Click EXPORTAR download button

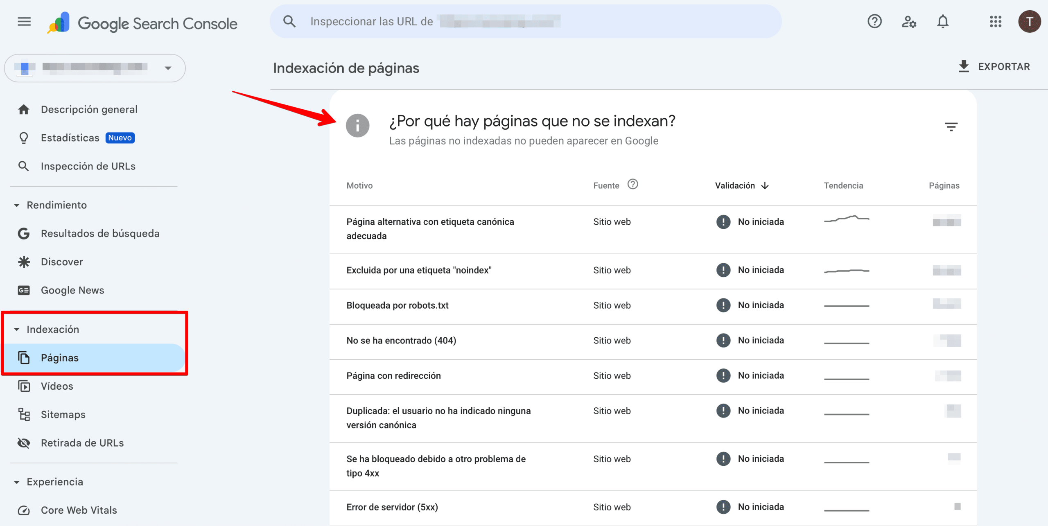pyautogui.click(x=994, y=67)
